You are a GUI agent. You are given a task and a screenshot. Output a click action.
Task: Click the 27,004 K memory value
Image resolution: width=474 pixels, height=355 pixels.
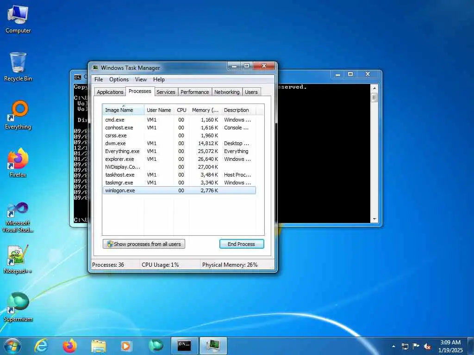[208, 167]
